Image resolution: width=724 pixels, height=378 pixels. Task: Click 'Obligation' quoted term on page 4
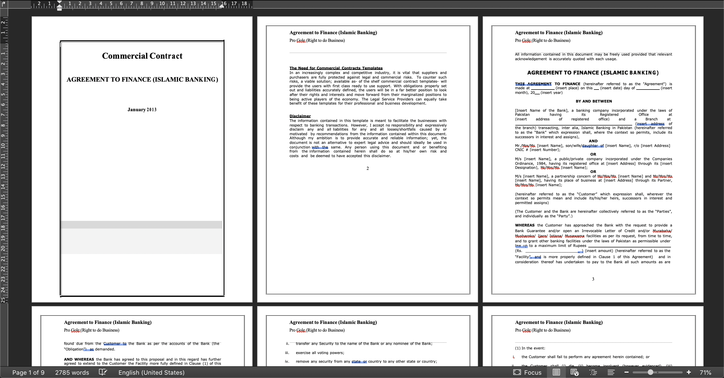74,349
